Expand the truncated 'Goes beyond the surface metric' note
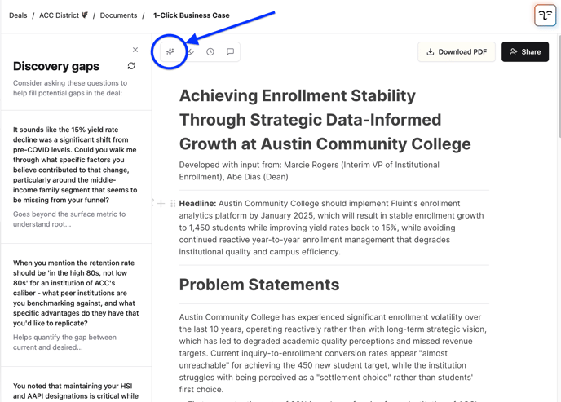Image resolution: width=561 pixels, height=402 pixels. click(x=69, y=219)
